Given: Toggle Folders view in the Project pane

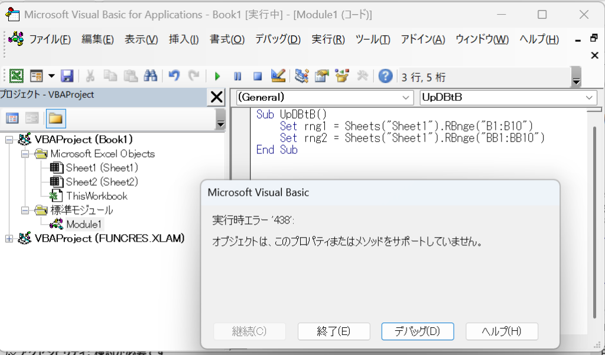Looking at the screenshot, I should [x=56, y=118].
